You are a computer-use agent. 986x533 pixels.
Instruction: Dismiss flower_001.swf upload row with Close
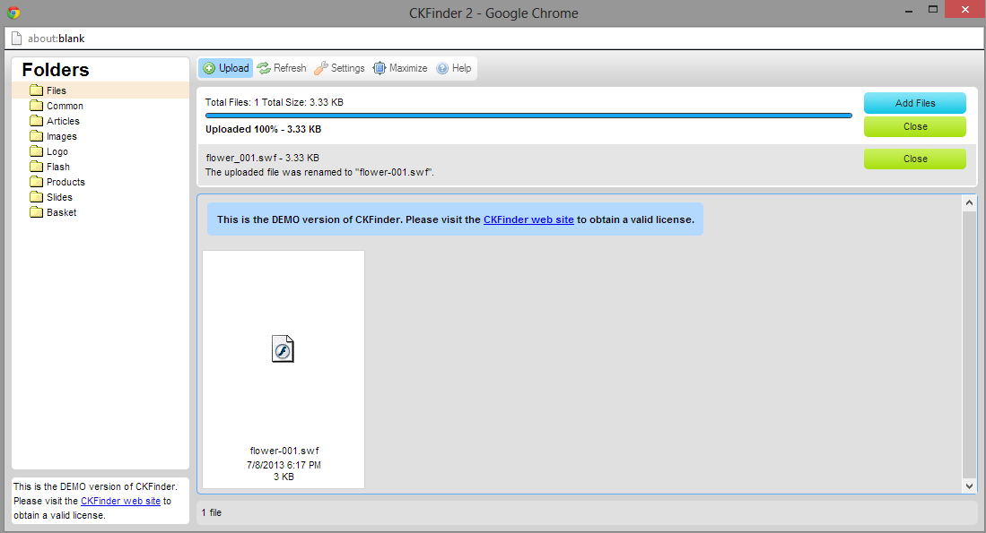915,159
